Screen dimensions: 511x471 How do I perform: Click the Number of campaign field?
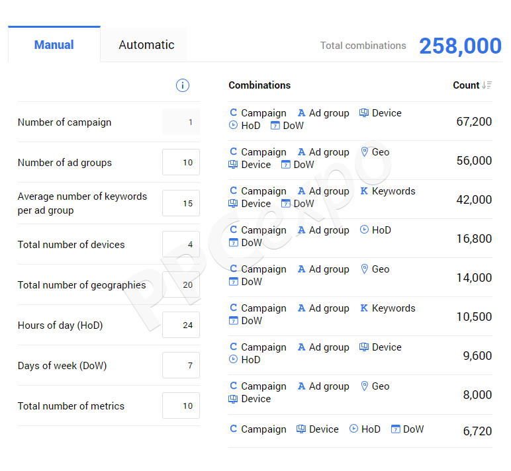[181, 122]
